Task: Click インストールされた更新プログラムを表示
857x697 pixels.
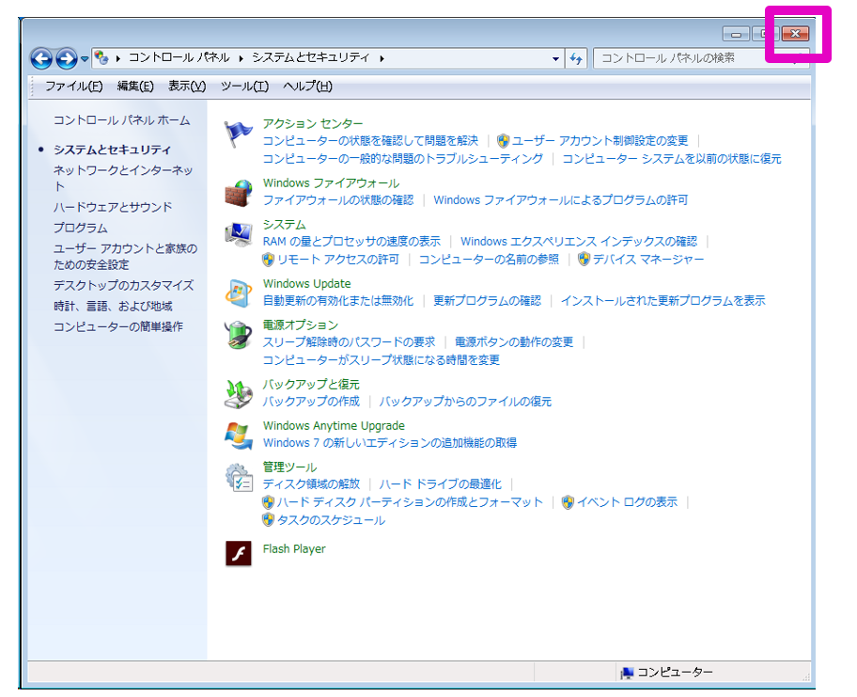Action: tap(662, 300)
